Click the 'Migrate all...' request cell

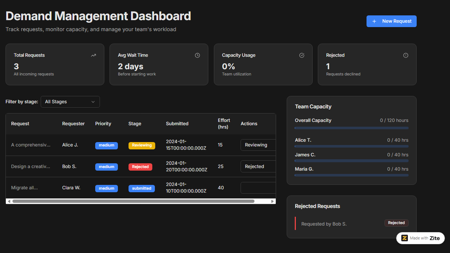25,188
